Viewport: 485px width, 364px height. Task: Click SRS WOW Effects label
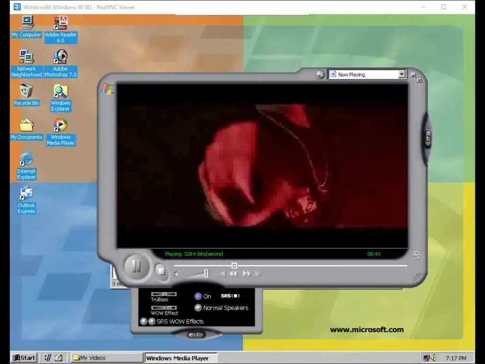180,321
